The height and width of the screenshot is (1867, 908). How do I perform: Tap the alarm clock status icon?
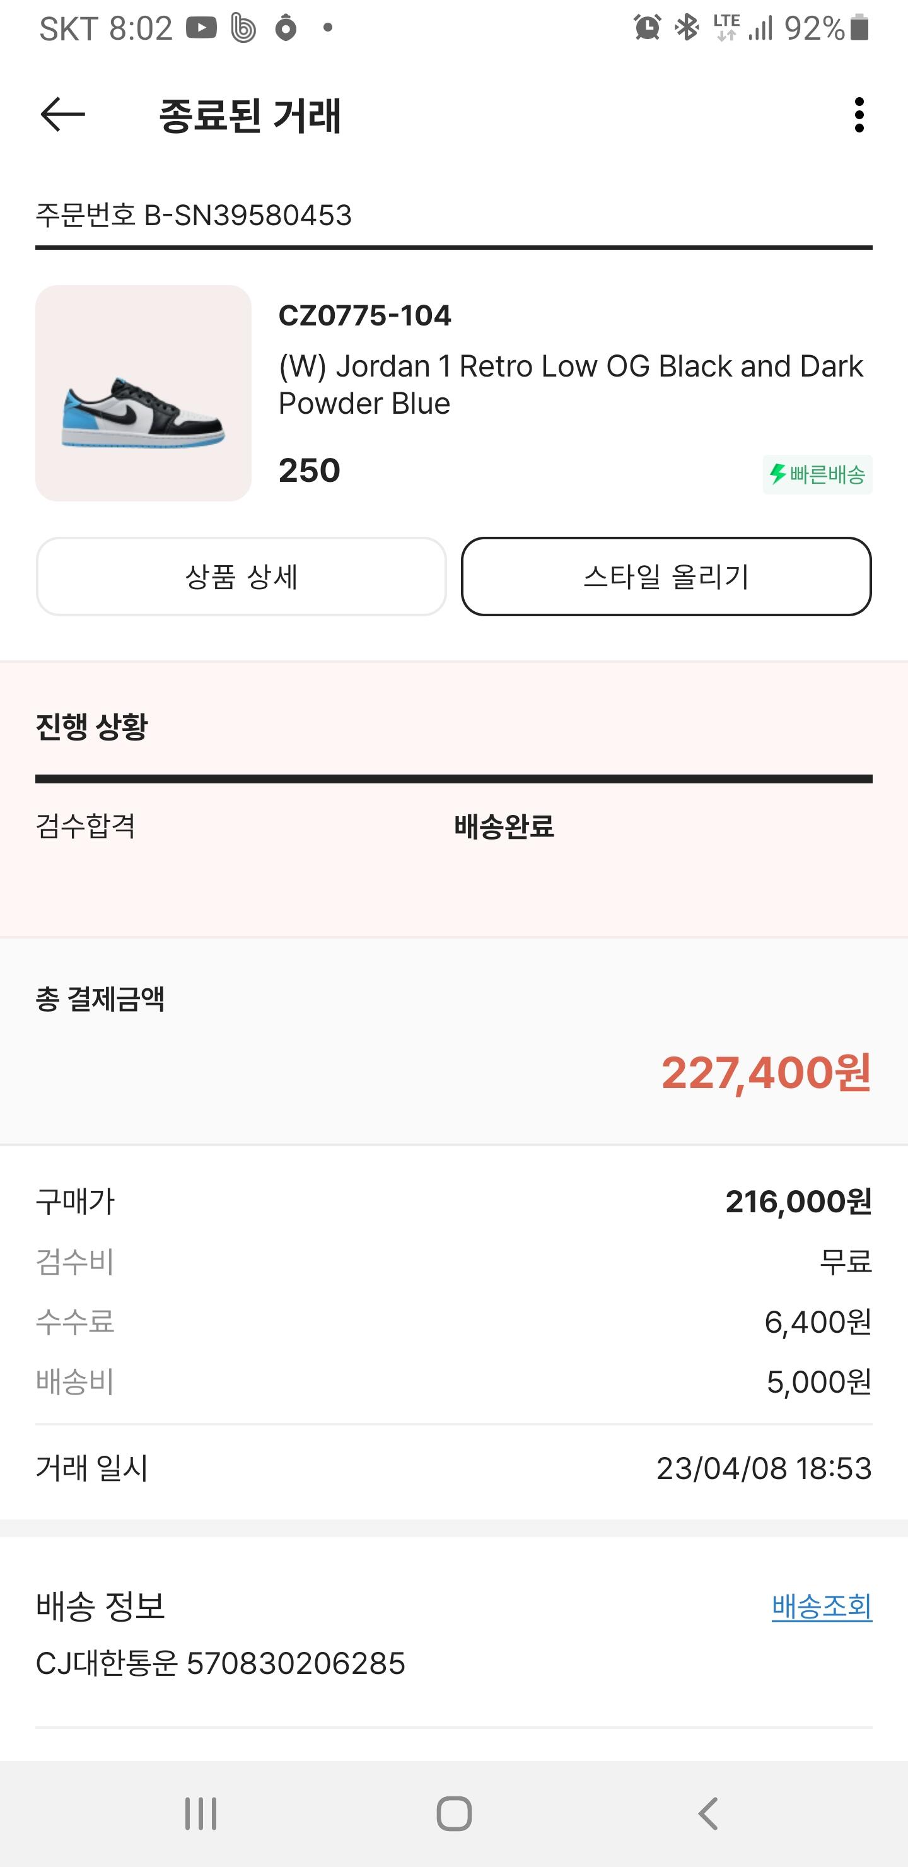[646, 28]
